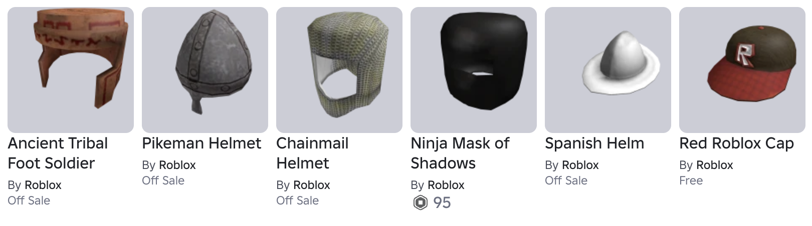
Task: Open the Ancient Tribal Foot Soldier thumbnail
Action: coord(71,70)
